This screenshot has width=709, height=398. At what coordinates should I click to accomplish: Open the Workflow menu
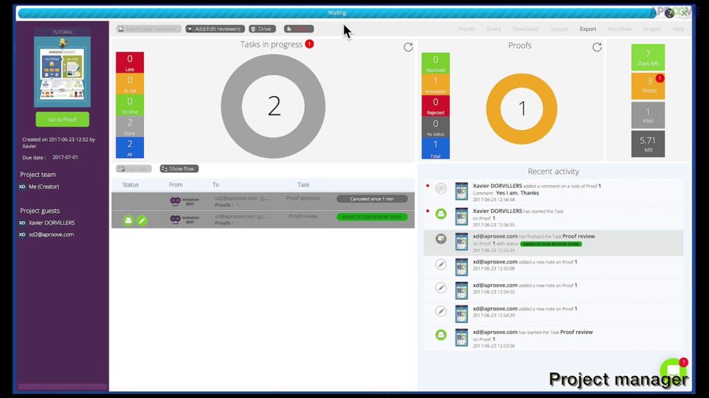pos(619,29)
